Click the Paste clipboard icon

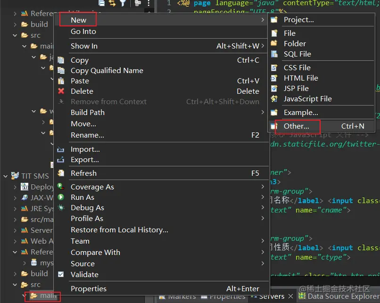coord(61,81)
